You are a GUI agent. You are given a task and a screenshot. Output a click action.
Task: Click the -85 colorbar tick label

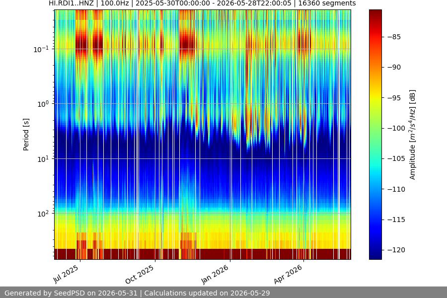coord(394,37)
